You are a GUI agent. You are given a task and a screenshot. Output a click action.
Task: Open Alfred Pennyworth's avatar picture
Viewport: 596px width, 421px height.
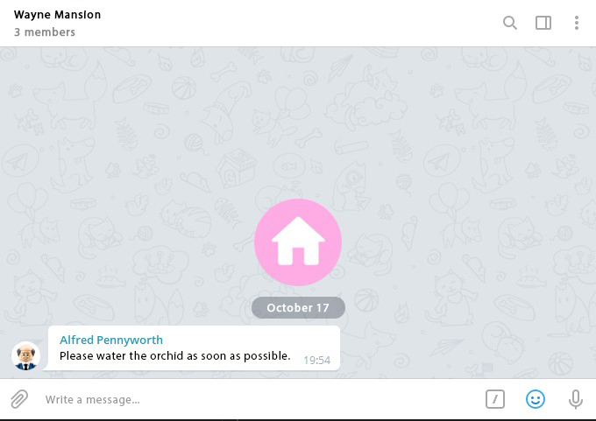[x=25, y=355]
